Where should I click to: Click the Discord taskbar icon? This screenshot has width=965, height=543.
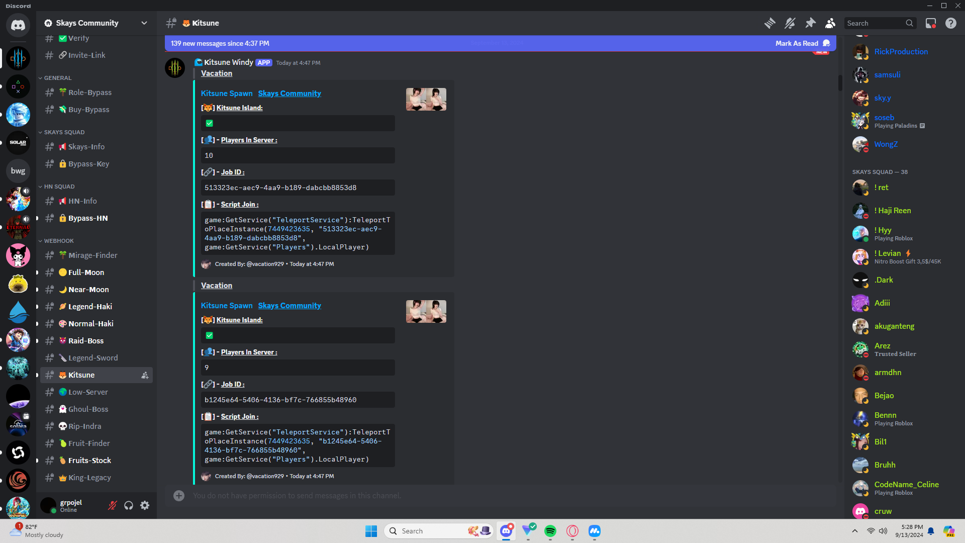click(x=506, y=531)
